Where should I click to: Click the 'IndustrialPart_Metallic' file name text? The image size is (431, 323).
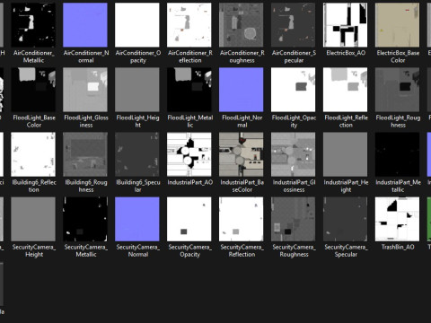point(398,186)
